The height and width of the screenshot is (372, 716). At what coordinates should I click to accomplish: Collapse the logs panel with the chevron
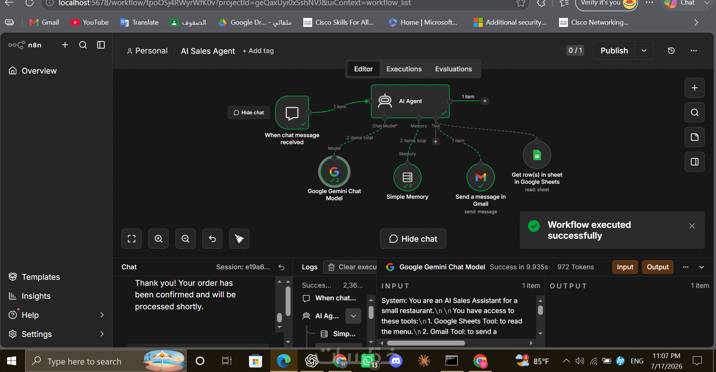coord(701,267)
